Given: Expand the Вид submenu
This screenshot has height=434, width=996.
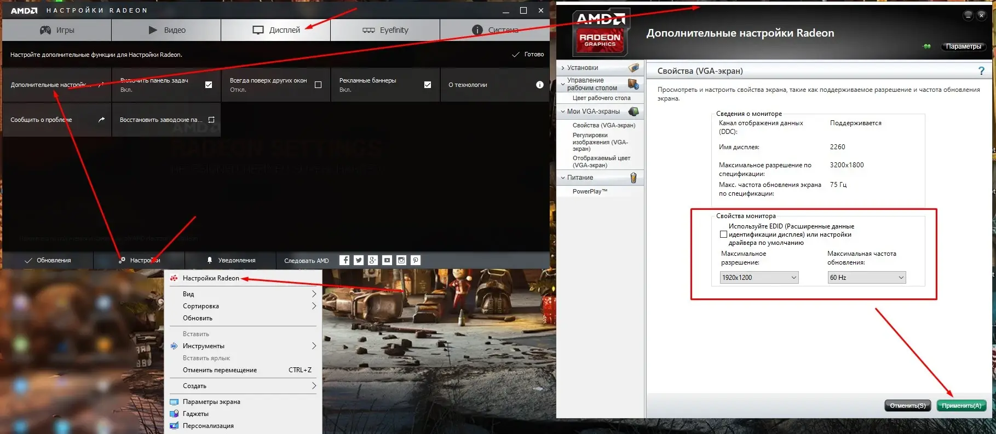Looking at the screenshot, I should pos(243,294).
